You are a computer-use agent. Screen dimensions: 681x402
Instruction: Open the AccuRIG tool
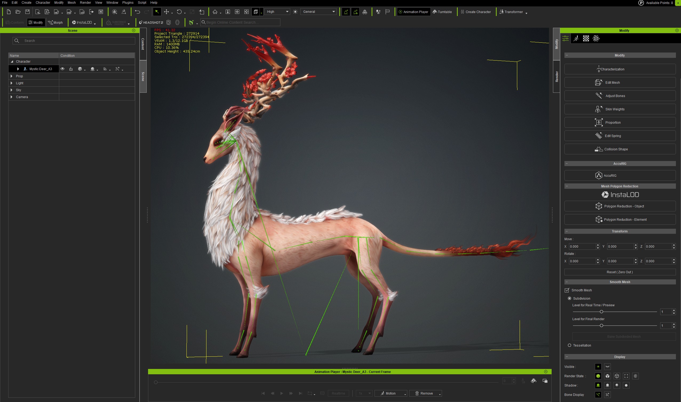click(619, 175)
